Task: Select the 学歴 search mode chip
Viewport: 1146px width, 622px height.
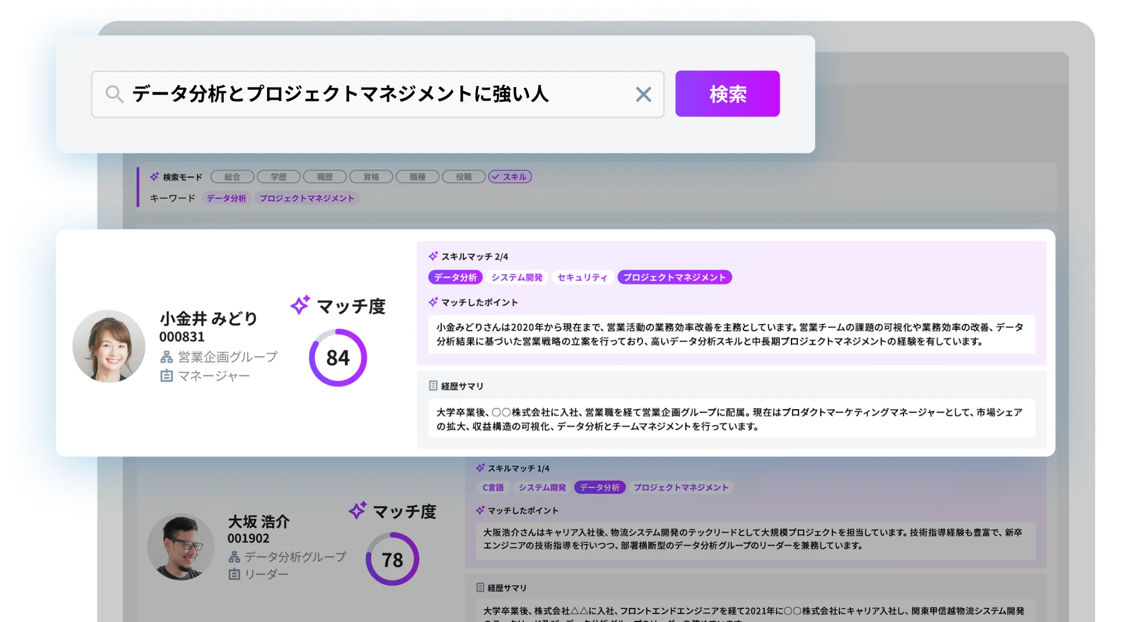Action: [279, 177]
